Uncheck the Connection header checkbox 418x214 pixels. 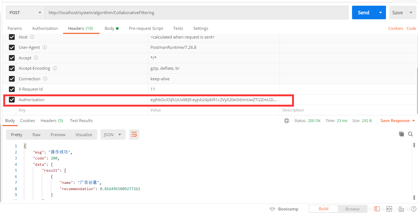click(x=12, y=79)
